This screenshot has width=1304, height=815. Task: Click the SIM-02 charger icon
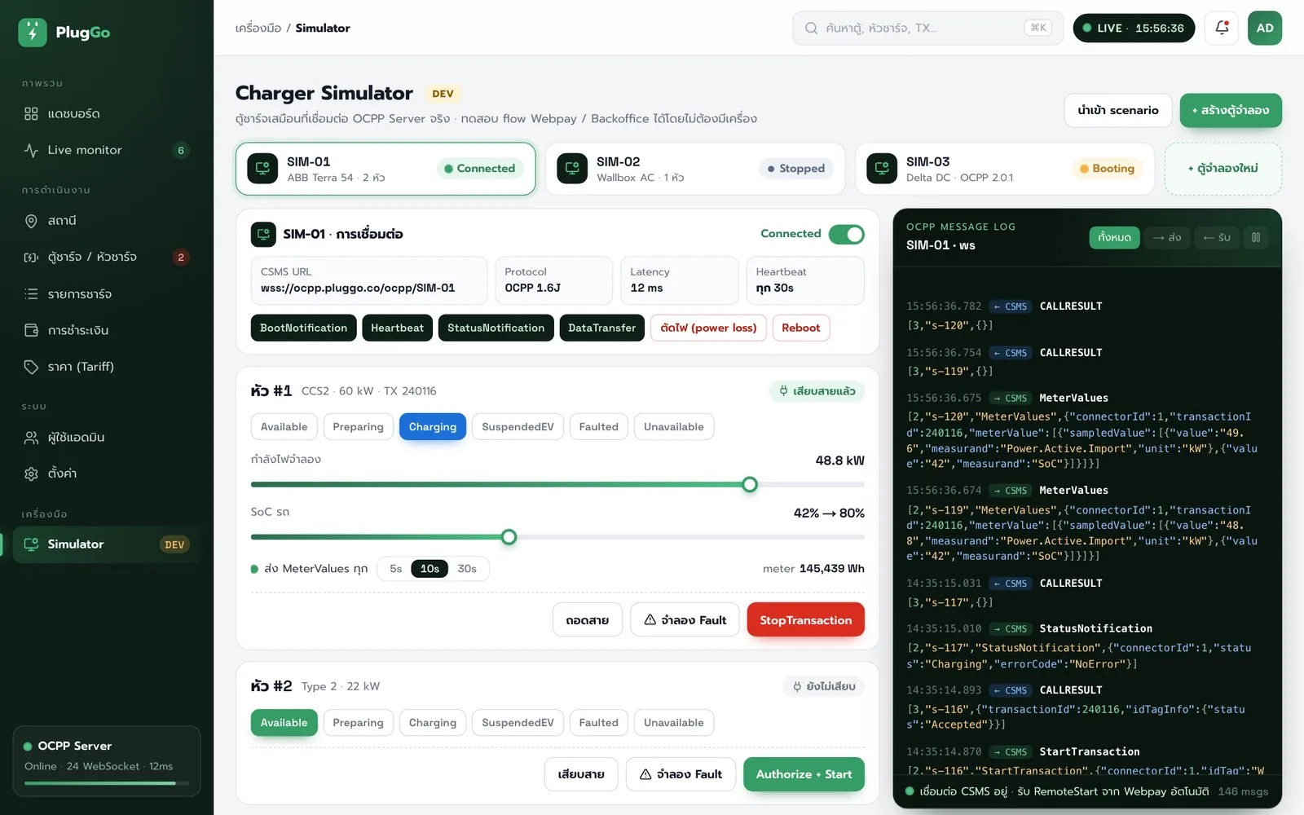(572, 169)
